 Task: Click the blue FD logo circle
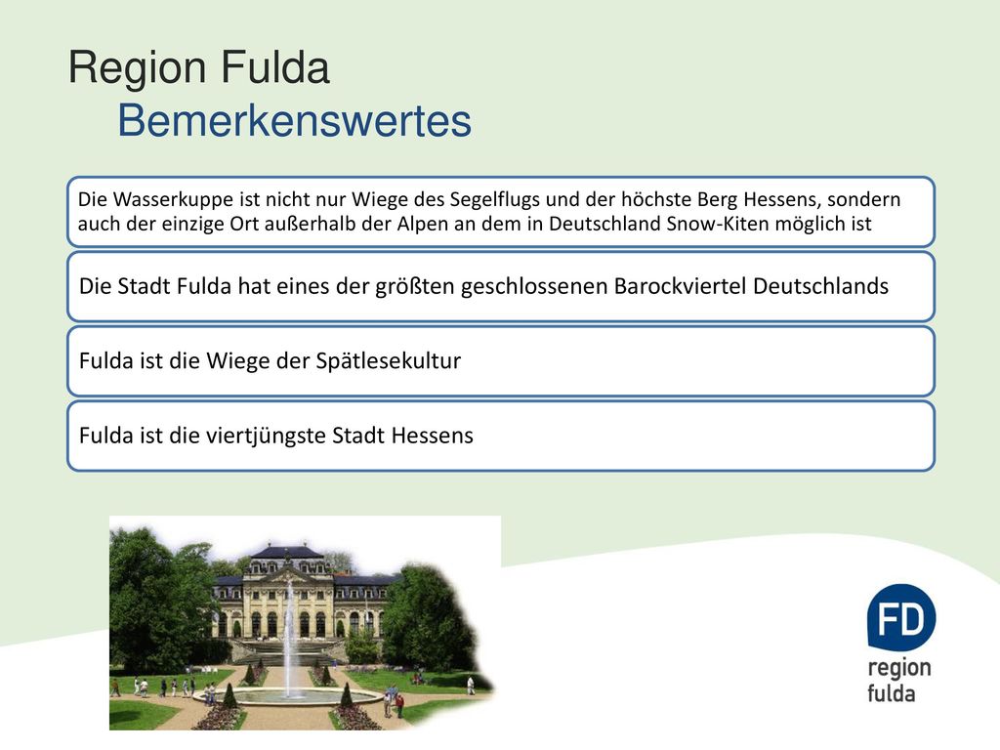(x=901, y=617)
